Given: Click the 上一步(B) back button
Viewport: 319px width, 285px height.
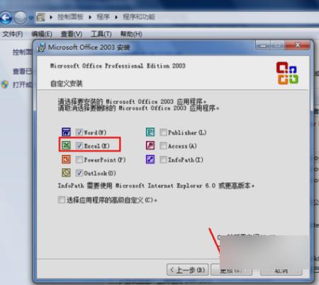Looking at the screenshot, I should point(188,270).
